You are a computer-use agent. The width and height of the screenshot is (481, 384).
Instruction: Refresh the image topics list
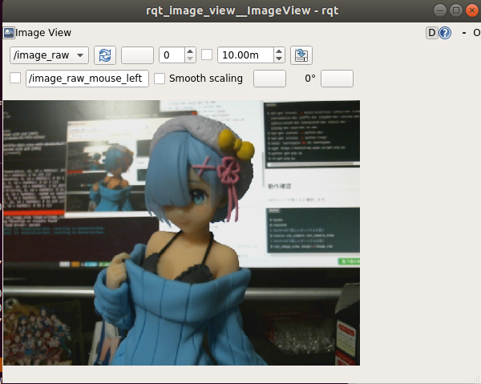[105, 55]
